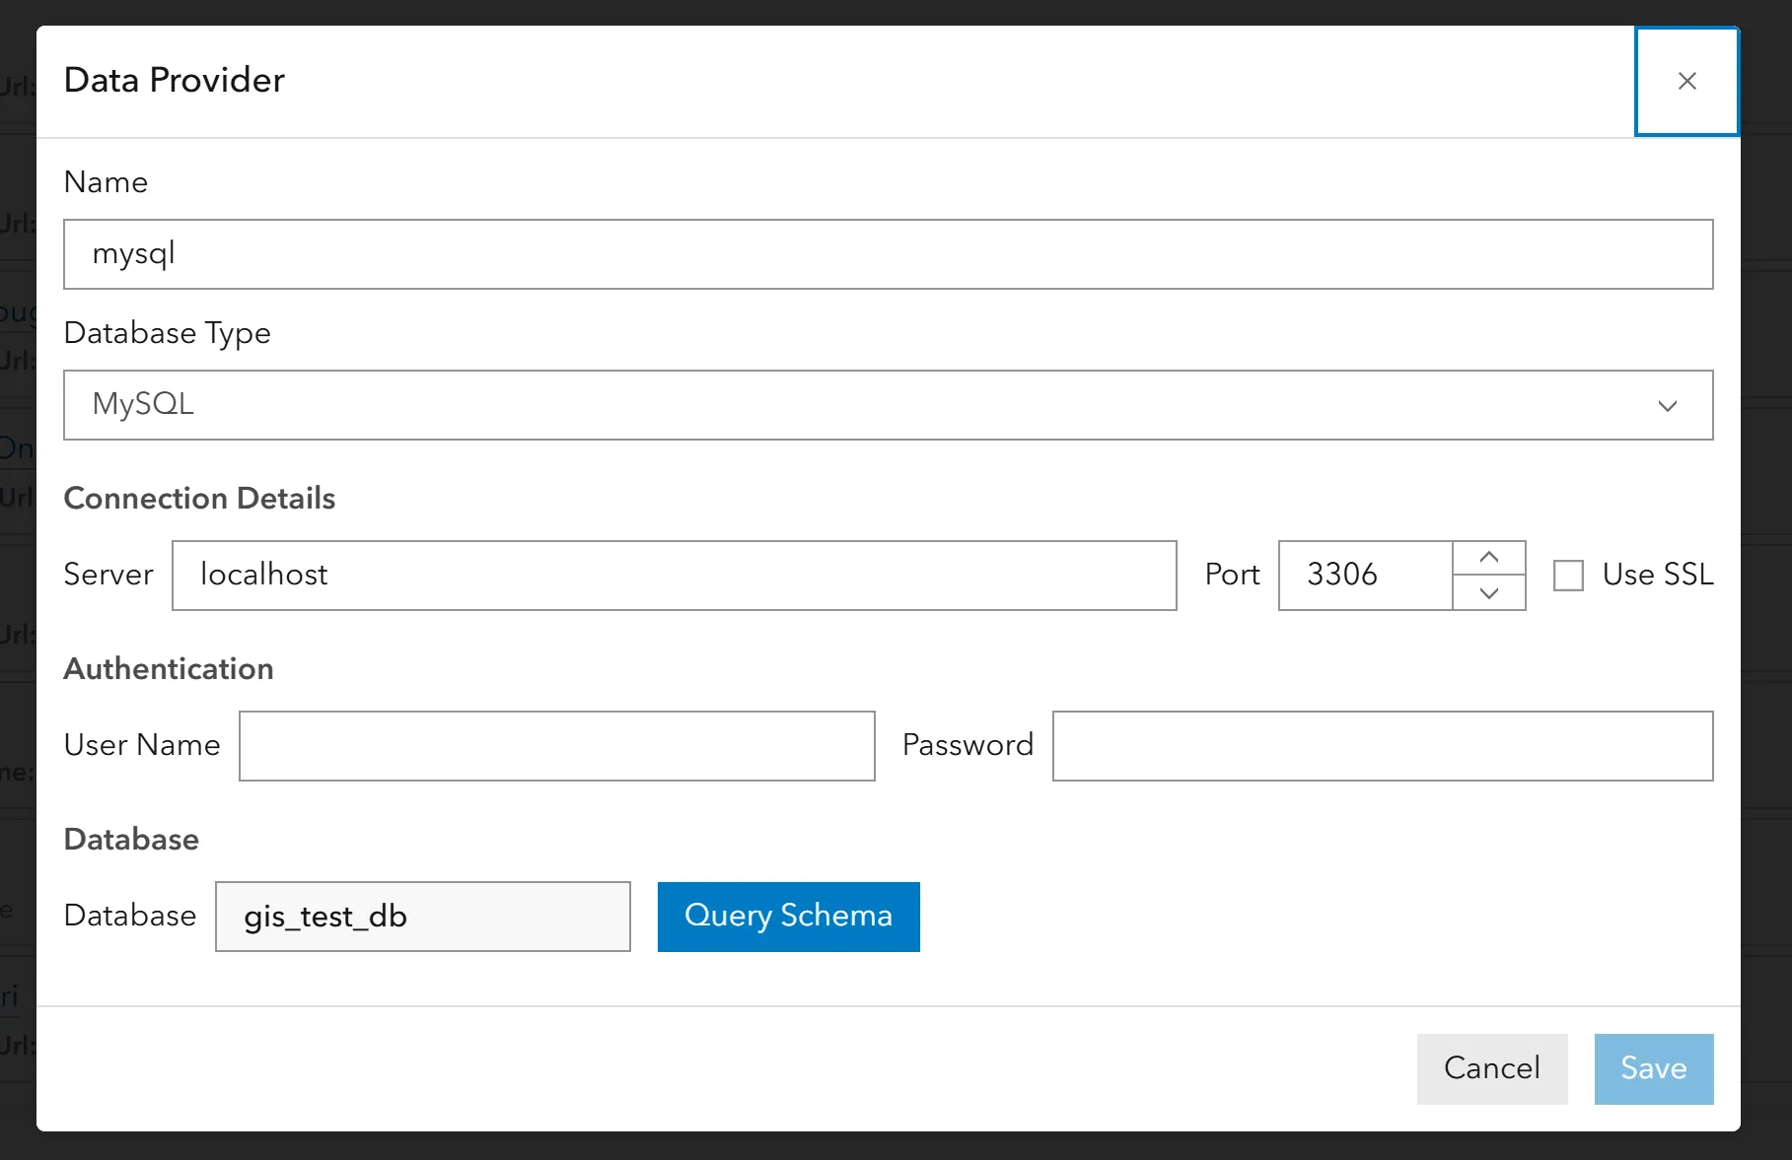Viewport: 1792px width, 1160px height.
Task: Click the Port number field
Action: [x=1365, y=576]
